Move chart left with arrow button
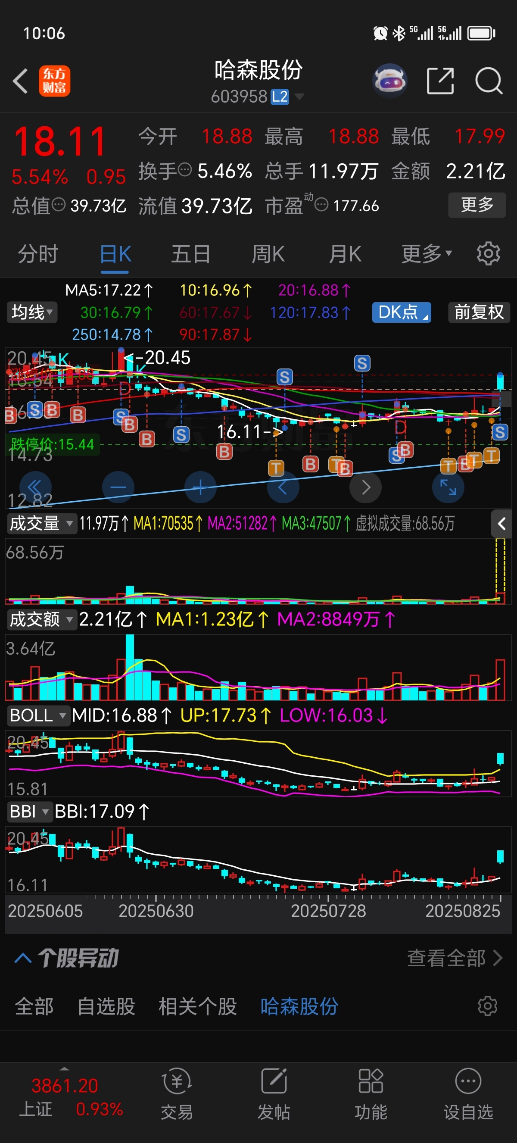The width and height of the screenshot is (517, 1143). coord(283,487)
